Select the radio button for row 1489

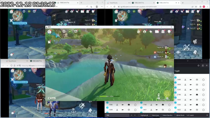tap(203, 80)
